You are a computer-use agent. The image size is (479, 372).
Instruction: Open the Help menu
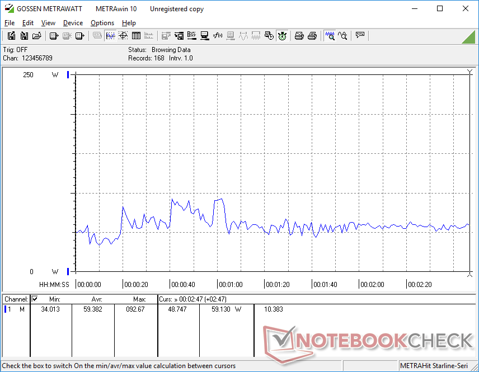(x=129, y=23)
